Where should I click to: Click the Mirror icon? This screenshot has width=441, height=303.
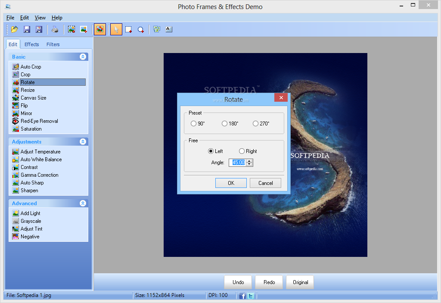point(16,113)
